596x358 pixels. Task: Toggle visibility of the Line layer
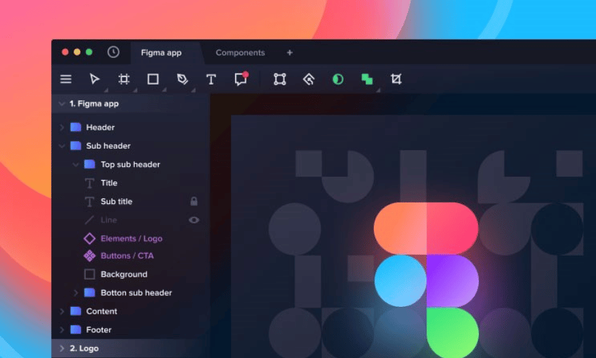pyautogui.click(x=194, y=220)
